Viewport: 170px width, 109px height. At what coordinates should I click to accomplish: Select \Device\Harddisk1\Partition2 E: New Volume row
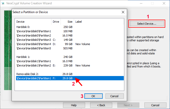point(70,65)
